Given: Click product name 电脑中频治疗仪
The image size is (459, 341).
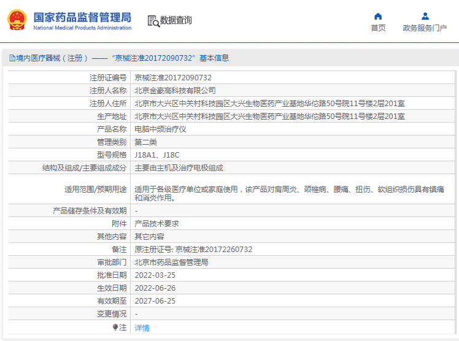Looking at the screenshot, I should [160, 129].
